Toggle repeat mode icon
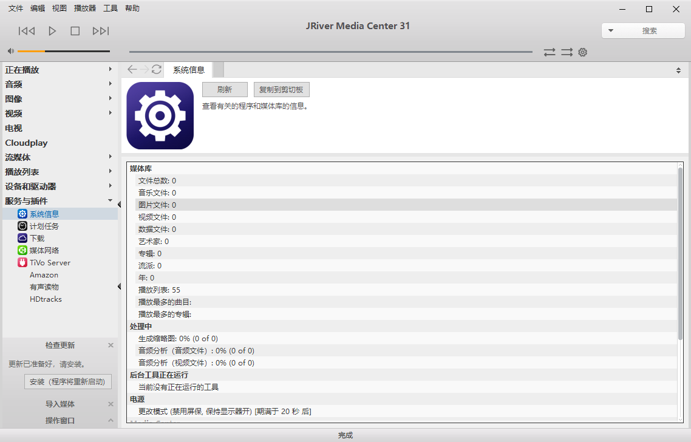Screen dimensions: 691x442 [x=550, y=52]
